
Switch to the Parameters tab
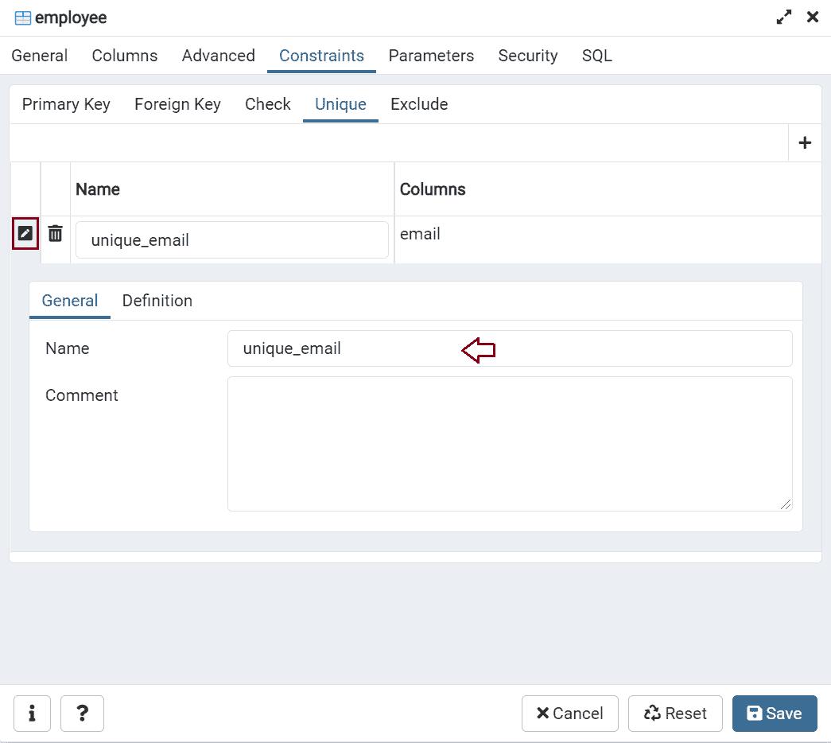click(431, 56)
